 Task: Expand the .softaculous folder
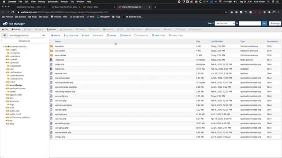point(6,72)
